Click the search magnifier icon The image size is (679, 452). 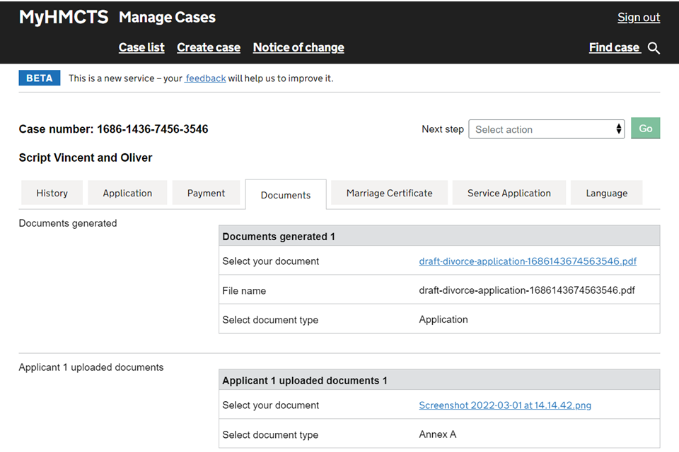(x=654, y=48)
